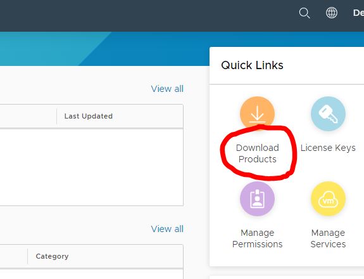This screenshot has height=279, width=364.
Task: Click empty row beneath Category header
Action: [x=91, y=274]
